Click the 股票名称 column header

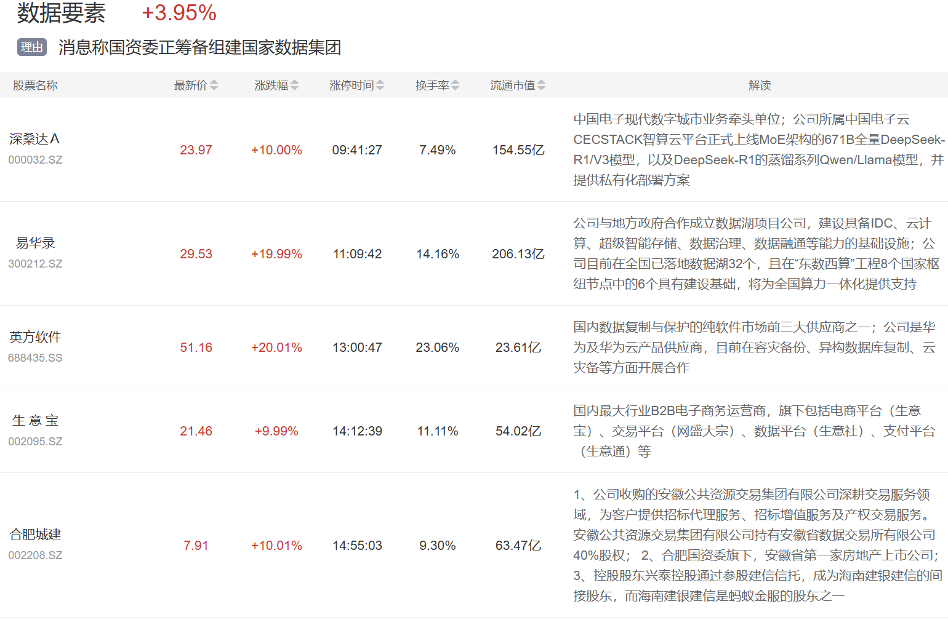tap(35, 85)
